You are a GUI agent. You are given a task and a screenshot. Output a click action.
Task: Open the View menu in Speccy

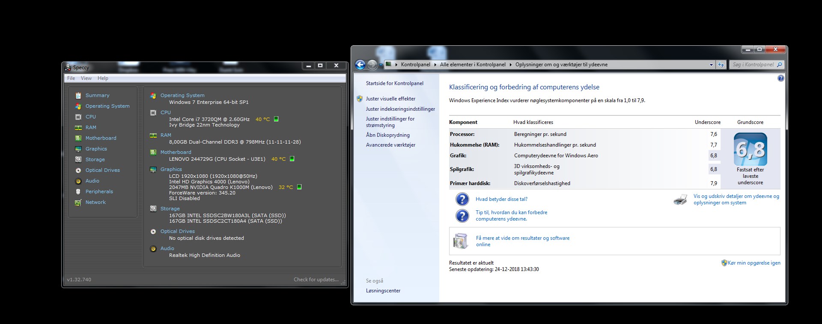86,78
